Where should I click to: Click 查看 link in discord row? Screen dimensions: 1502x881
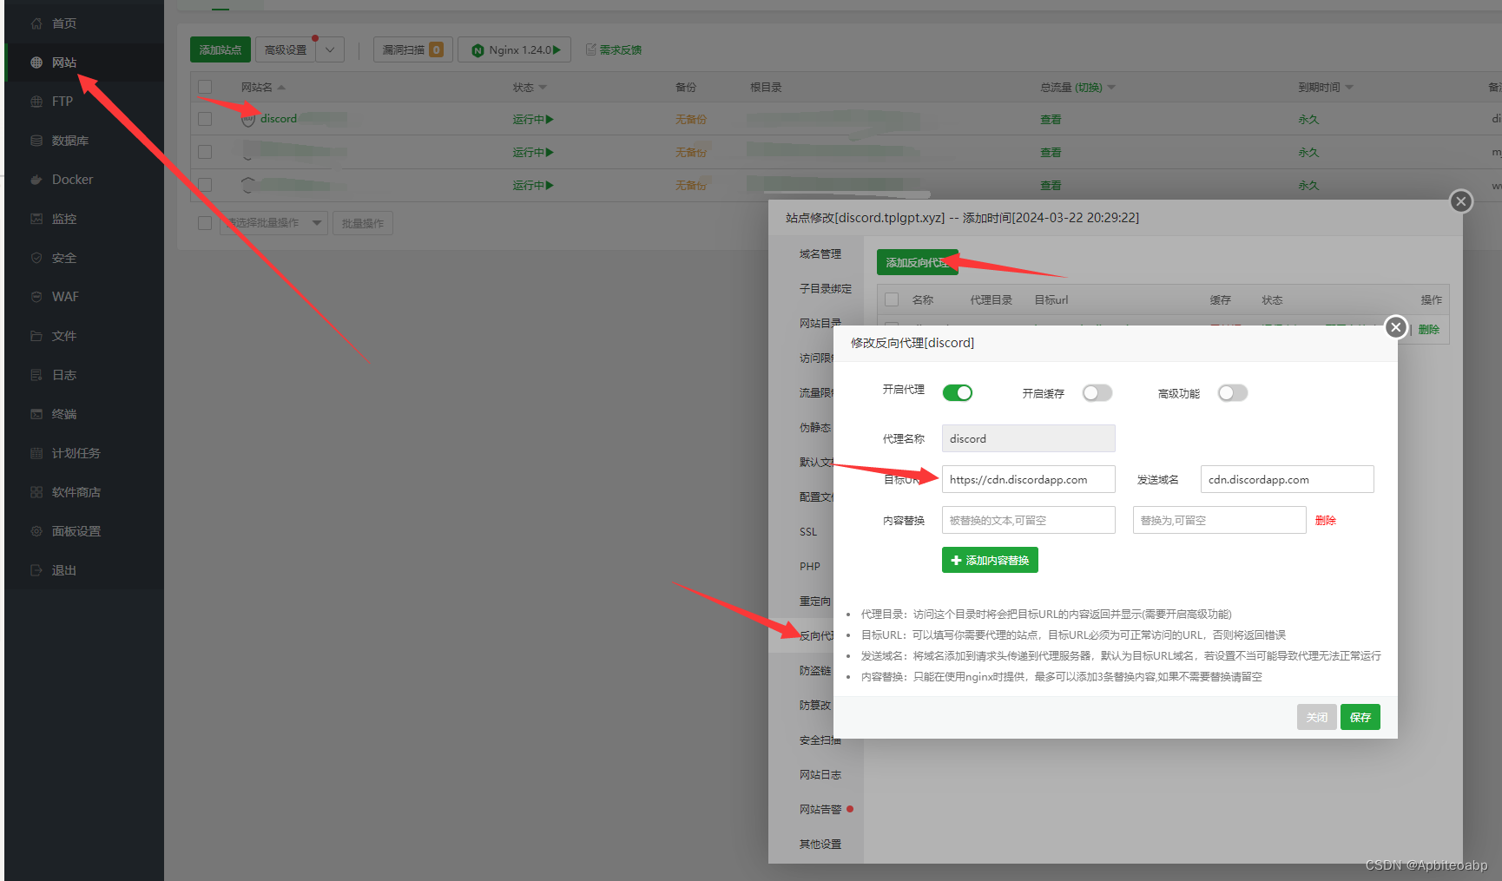point(1051,120)
